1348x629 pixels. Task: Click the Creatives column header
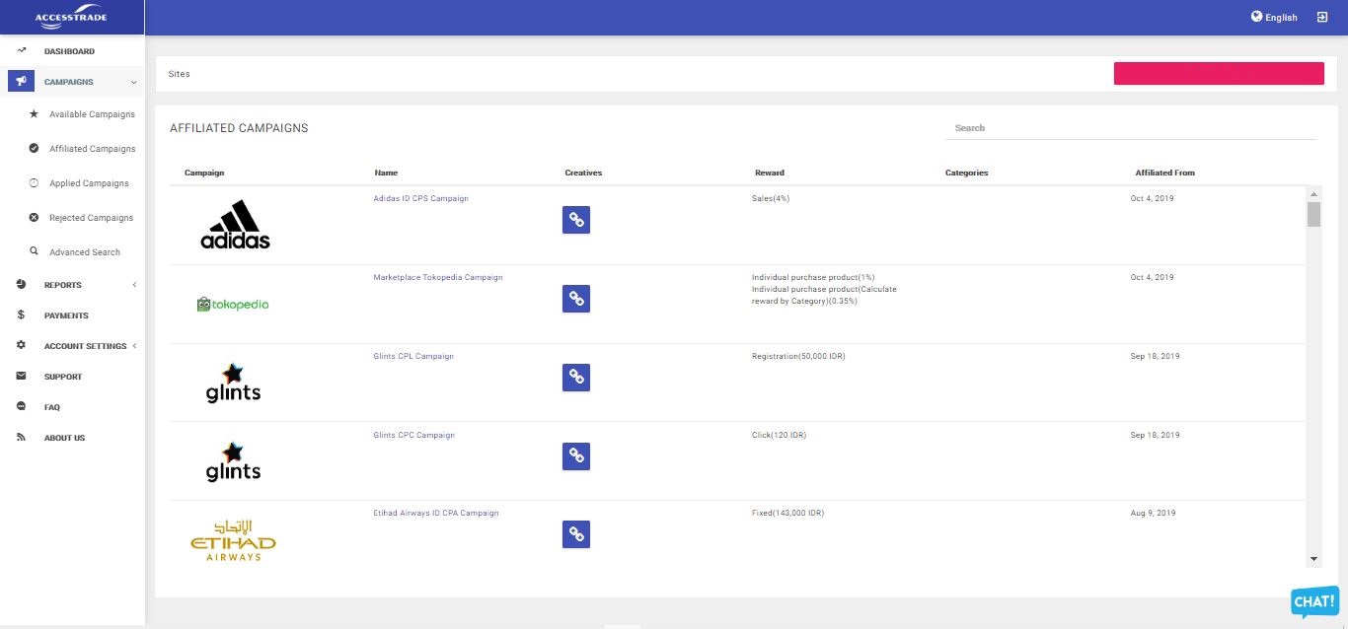583,173
